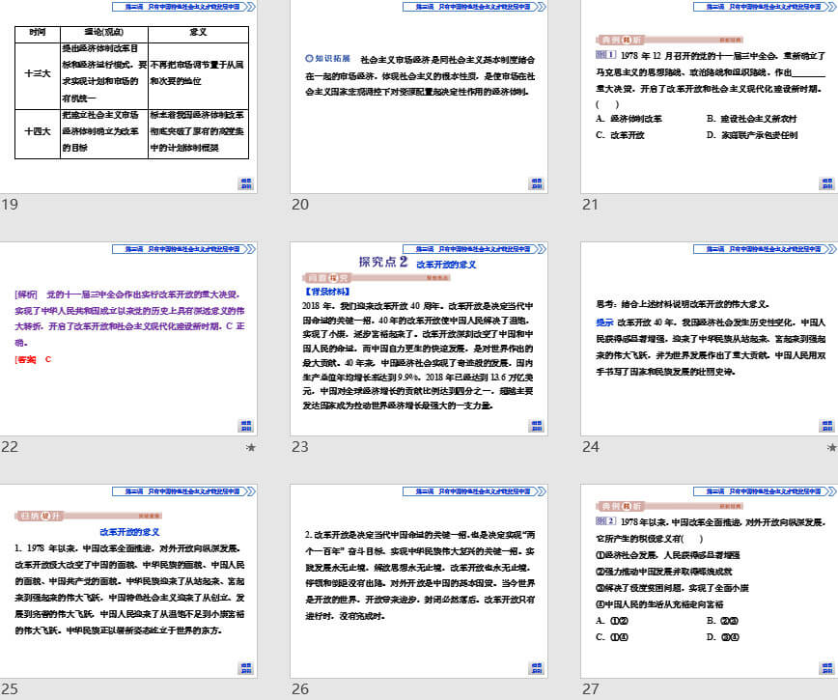
Task: Select slide 22 thumbnail with the purple 解析 text
Action: tap(128, 339)
